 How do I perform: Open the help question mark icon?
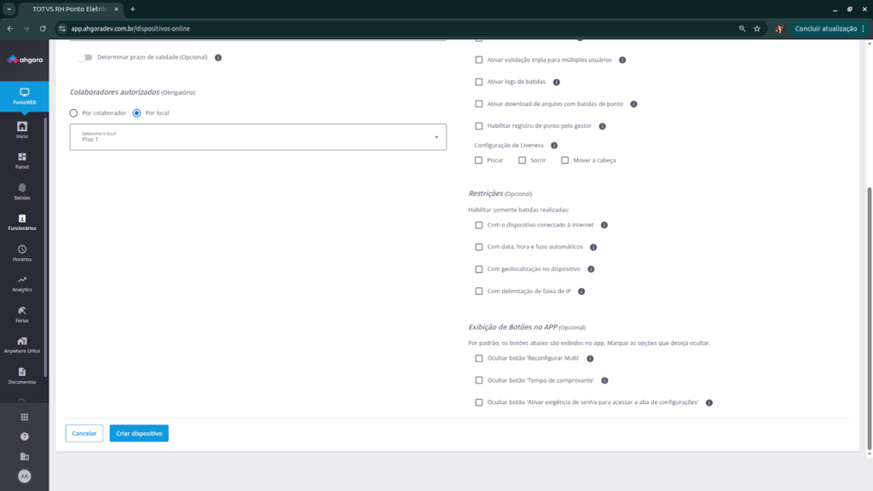[x=24, y=436]
